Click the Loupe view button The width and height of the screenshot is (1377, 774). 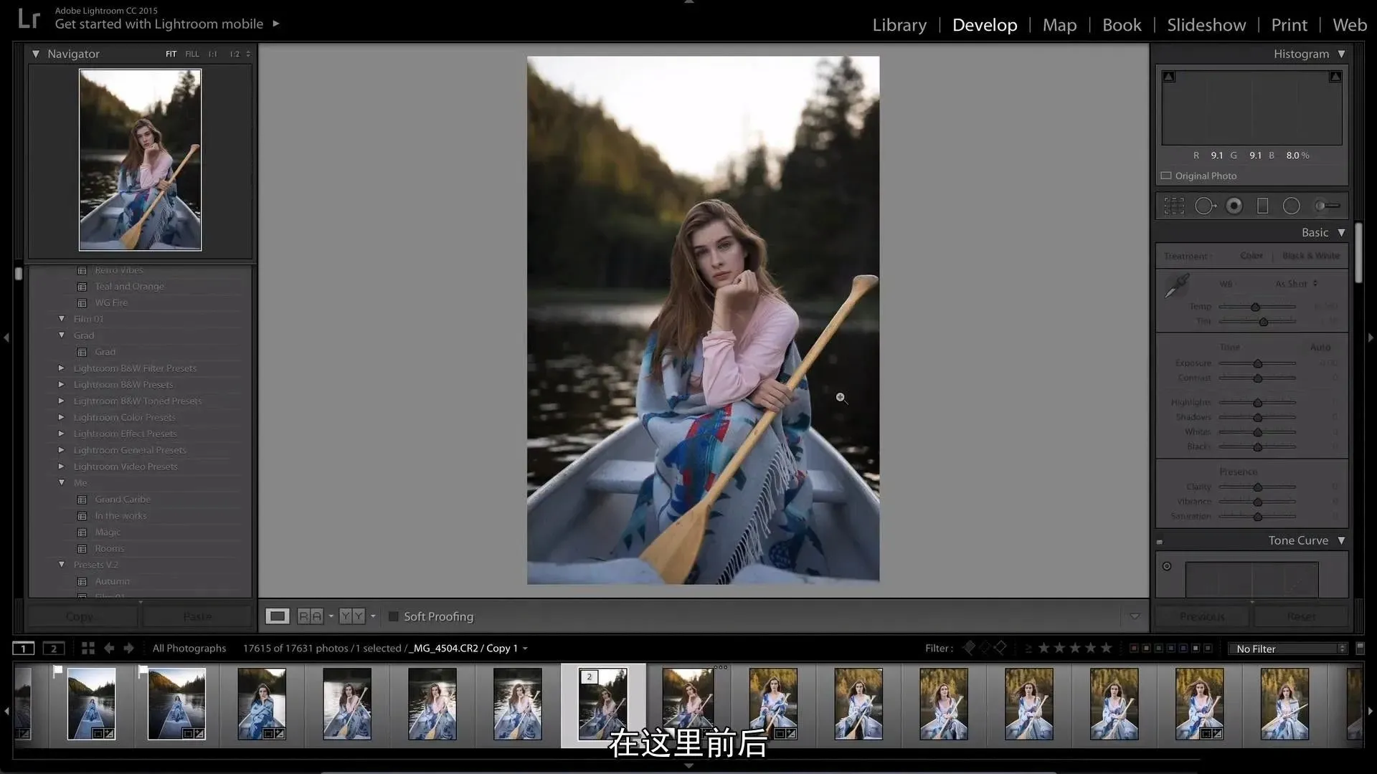click(x=278, y=616)
